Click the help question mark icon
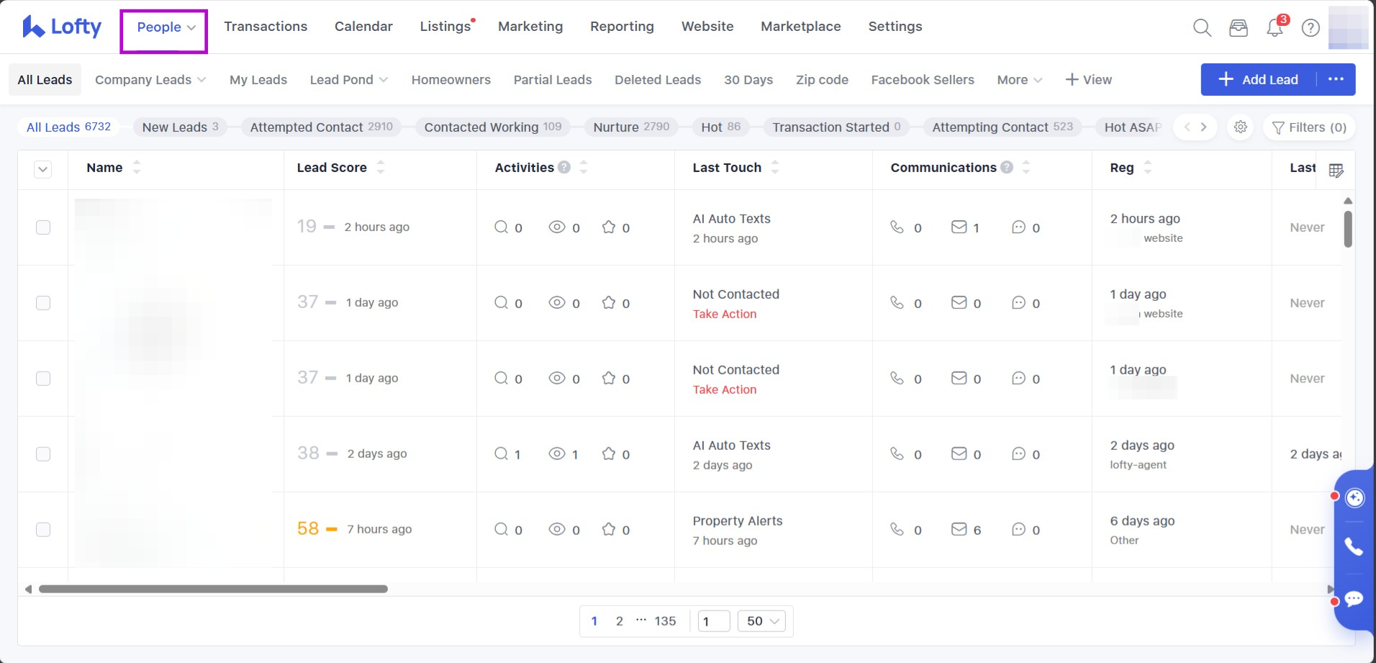1376x663 pixels. pos(1311,28)
